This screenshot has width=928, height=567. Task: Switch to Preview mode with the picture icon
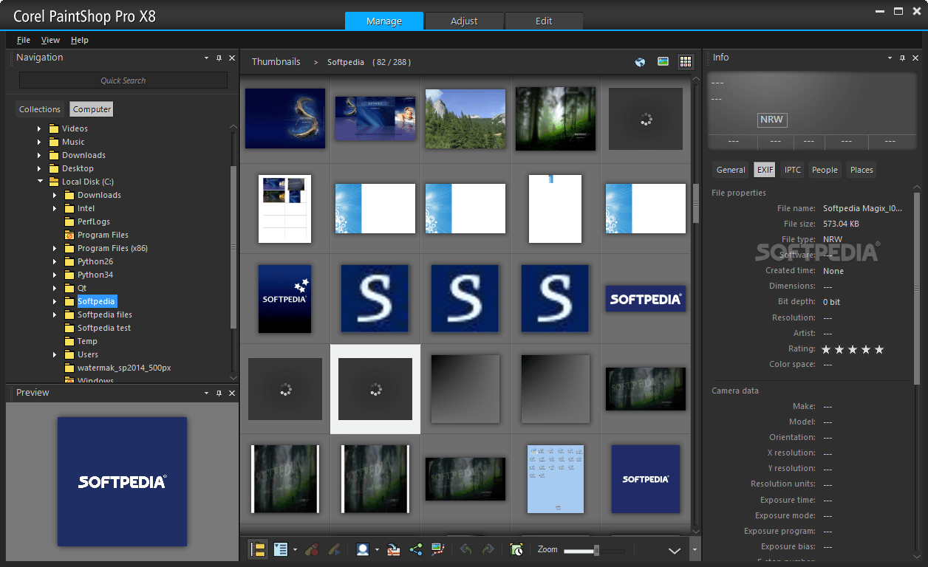click(x=663, y=62)
